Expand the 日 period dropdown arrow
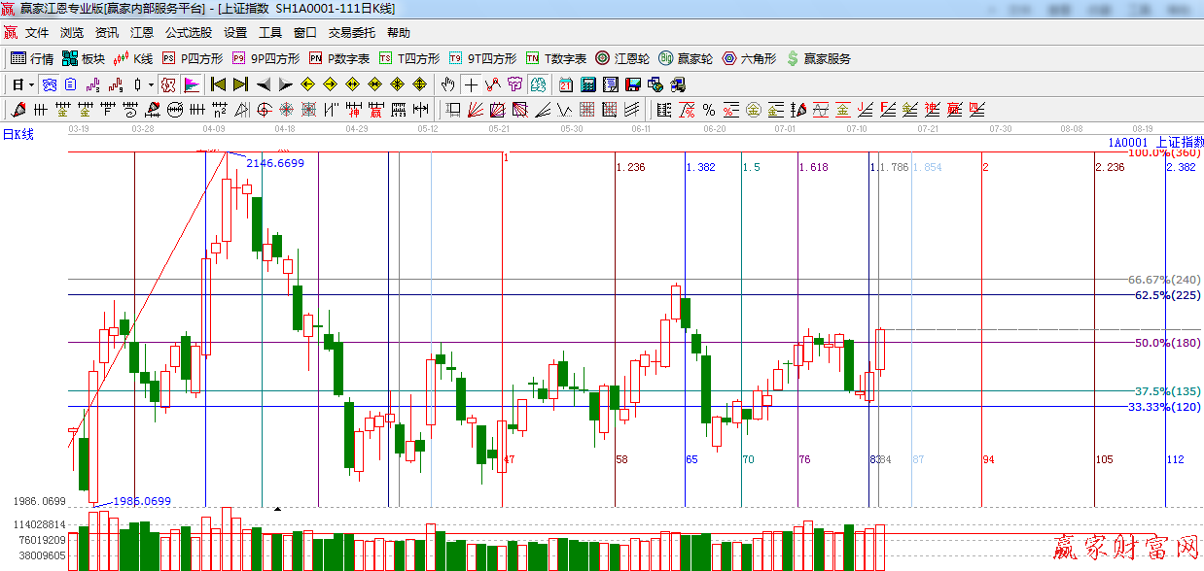This screenshot has height=571, width=1204. click(31, 84)
